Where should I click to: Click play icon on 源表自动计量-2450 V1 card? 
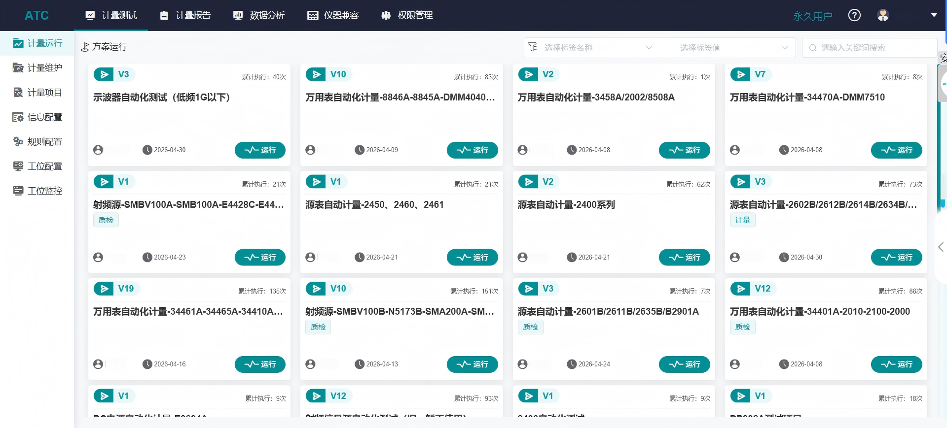[x=316, y=182]
